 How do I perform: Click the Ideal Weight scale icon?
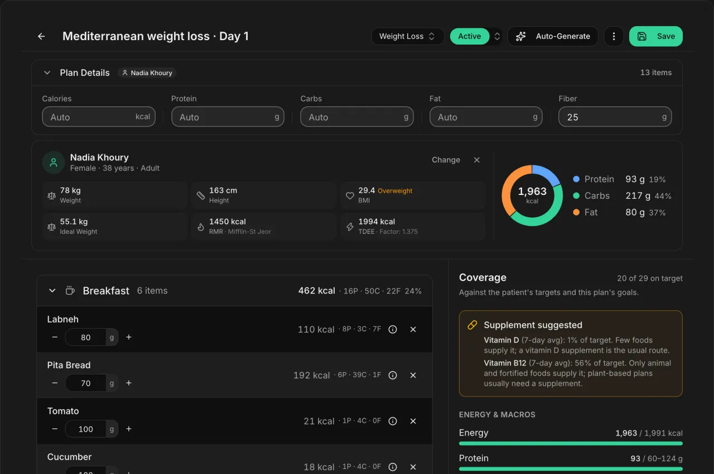click(52, 227)
